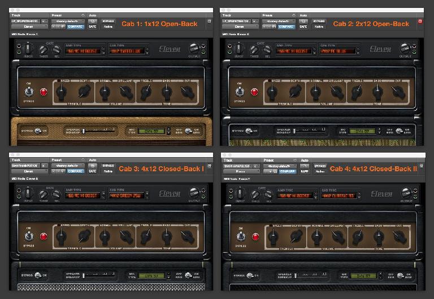
Task: Click the target icon in the Cab 3 window
Action: pyautogui.click(x=210, y=166)
